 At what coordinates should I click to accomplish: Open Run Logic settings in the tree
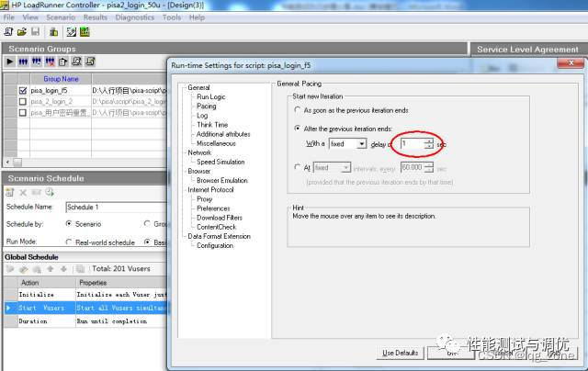pyautogui.click(x=210, y=96)
